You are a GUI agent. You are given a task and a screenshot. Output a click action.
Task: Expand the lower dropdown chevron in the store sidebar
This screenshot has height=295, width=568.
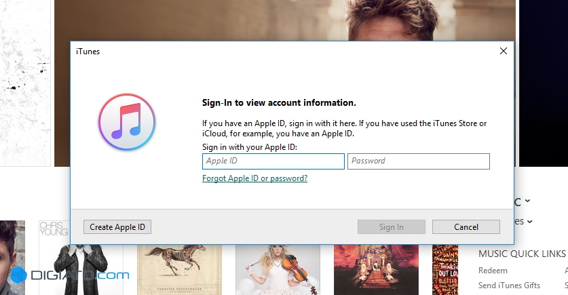click(529, 222)
